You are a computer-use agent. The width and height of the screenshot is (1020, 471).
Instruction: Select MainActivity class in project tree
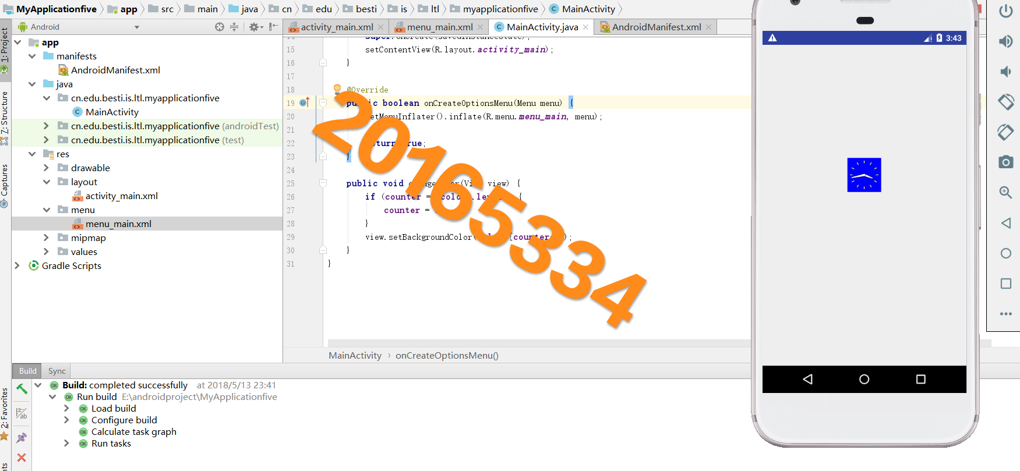112,112
